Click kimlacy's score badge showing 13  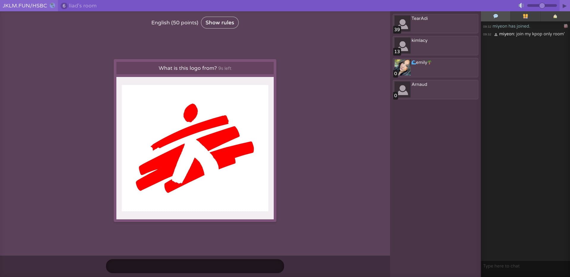397,51
